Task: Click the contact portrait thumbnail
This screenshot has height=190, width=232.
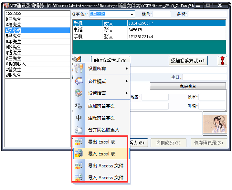Action: click(215, 123)
